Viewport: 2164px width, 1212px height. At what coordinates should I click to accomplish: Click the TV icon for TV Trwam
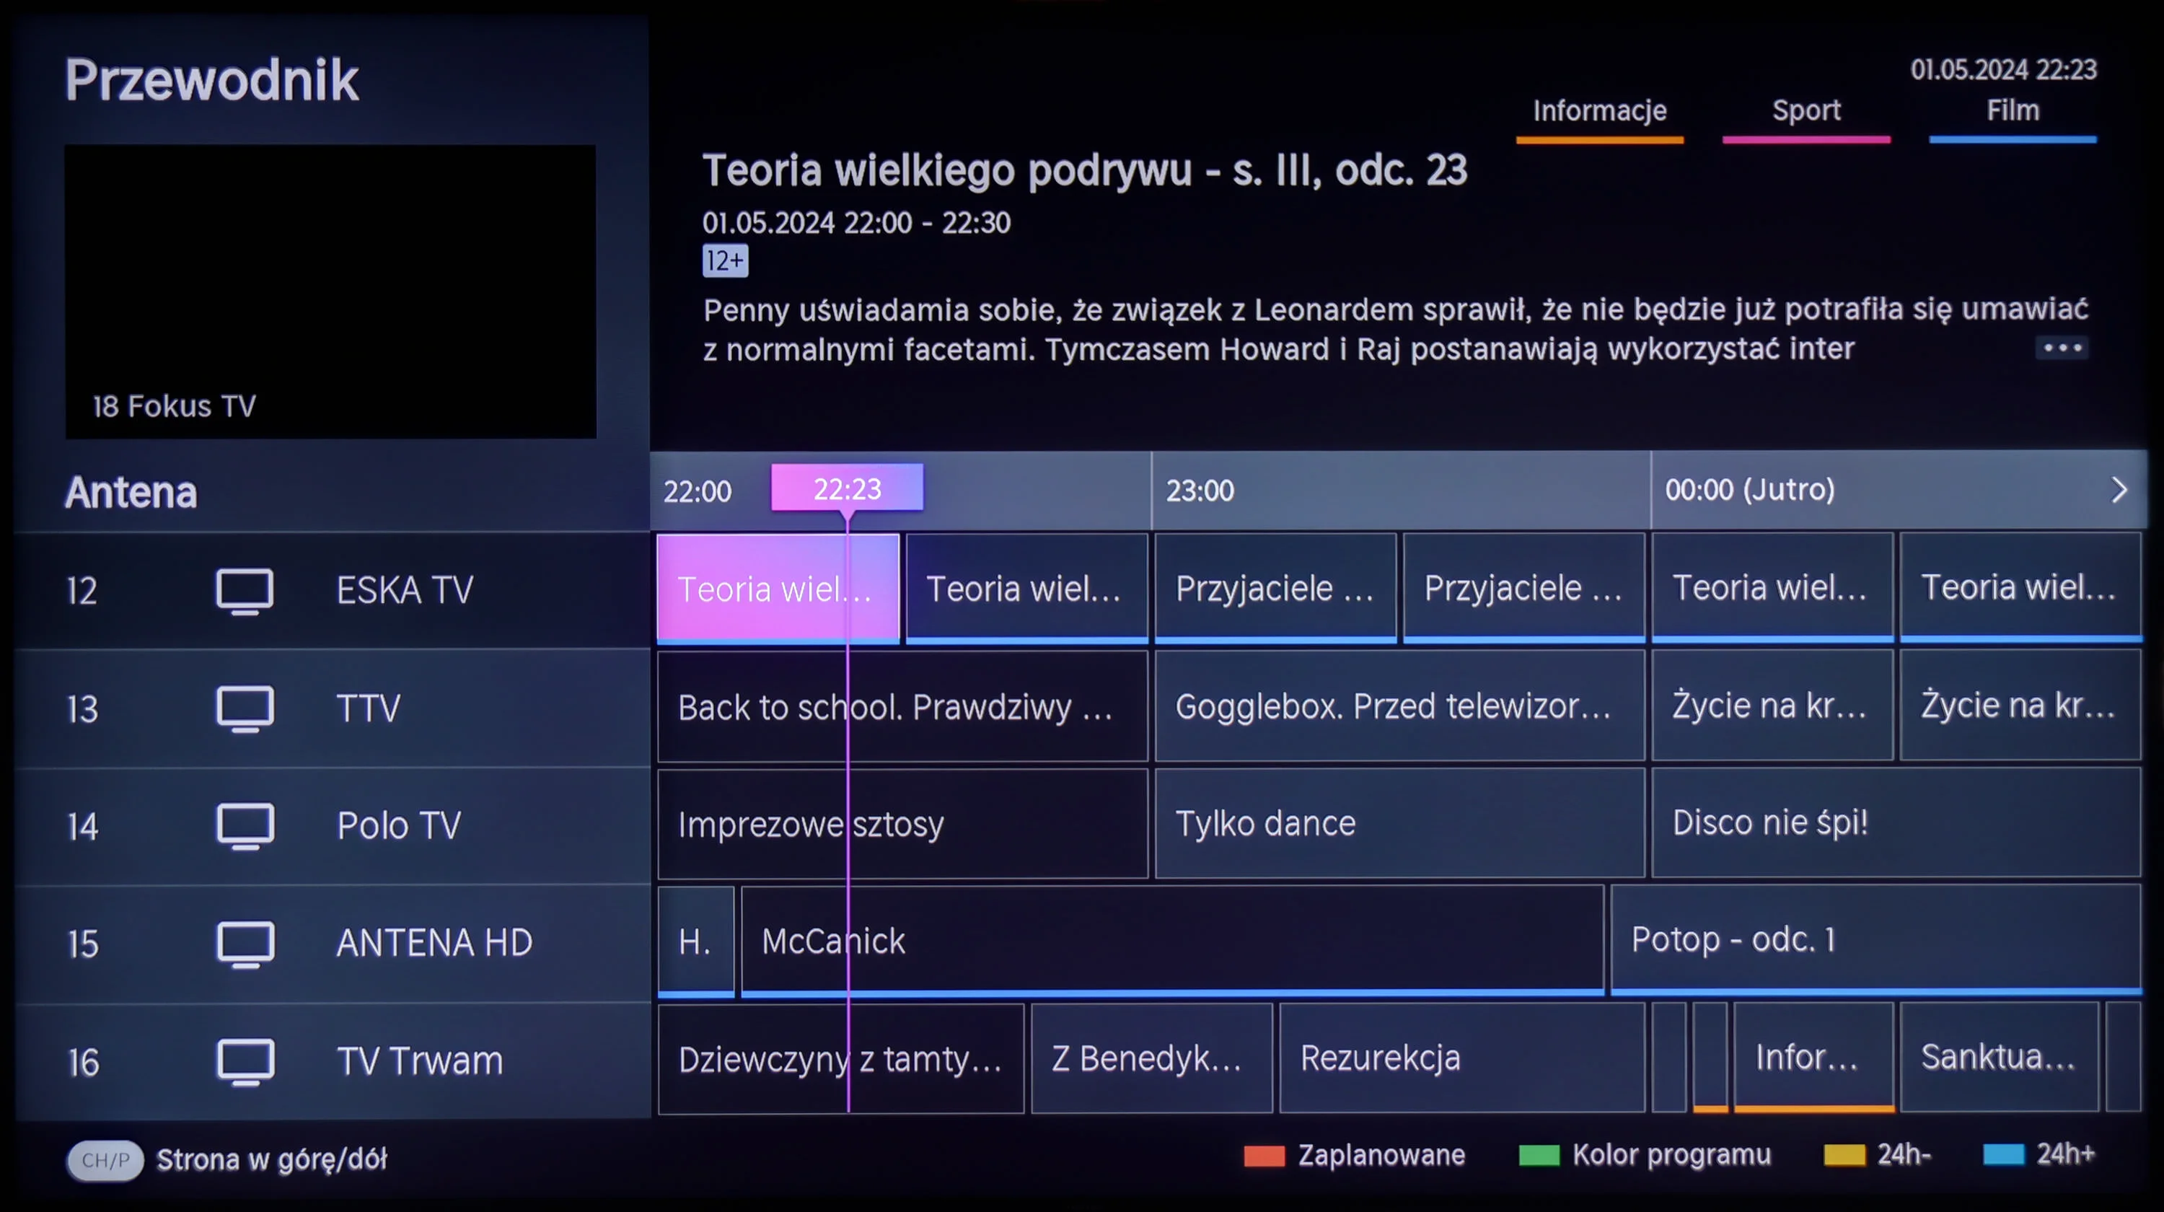pos(245,1062)
